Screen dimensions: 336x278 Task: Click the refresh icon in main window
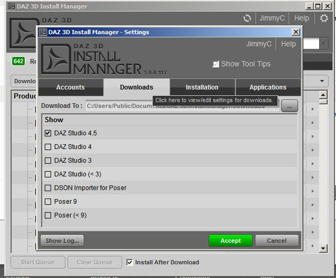247,18
